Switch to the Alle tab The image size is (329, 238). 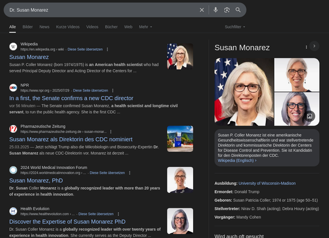coord(12,27)
